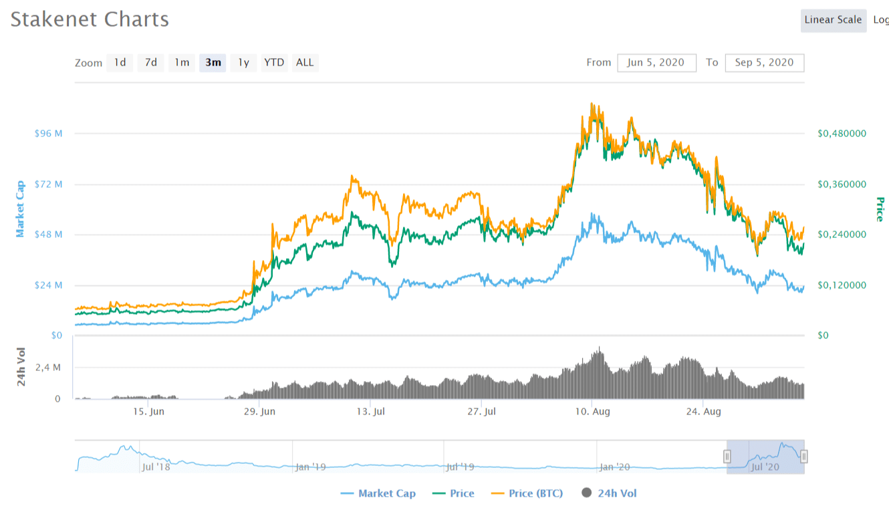889x506 pixels.
Task: Click the shaded navigator selection window
Action: (x=765, y=457)
